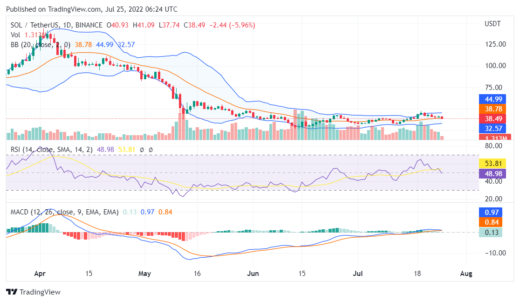Click the red volume tag 1.313M
This screenshot has width=520, height=302.
tap(490, 137)
